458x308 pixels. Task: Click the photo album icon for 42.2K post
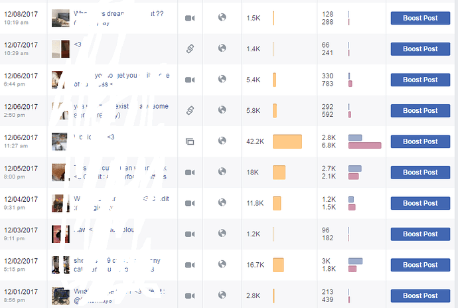pos(190,142)
